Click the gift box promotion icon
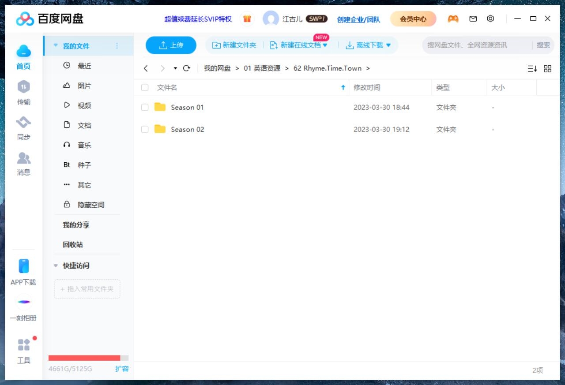 tap(247, 19)
